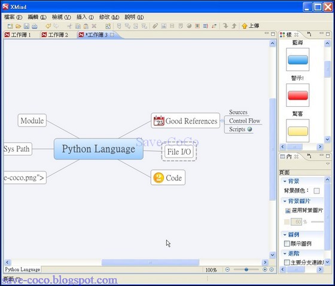Click the calendar marker on Good References
The image size is (335, 286).
[x=159, y=121]
